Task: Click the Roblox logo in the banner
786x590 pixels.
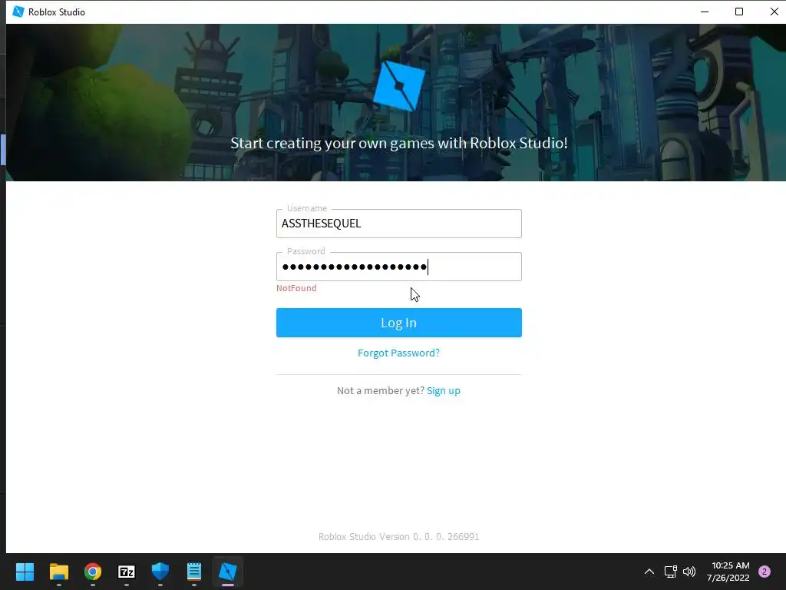Action: pos(399,86)
